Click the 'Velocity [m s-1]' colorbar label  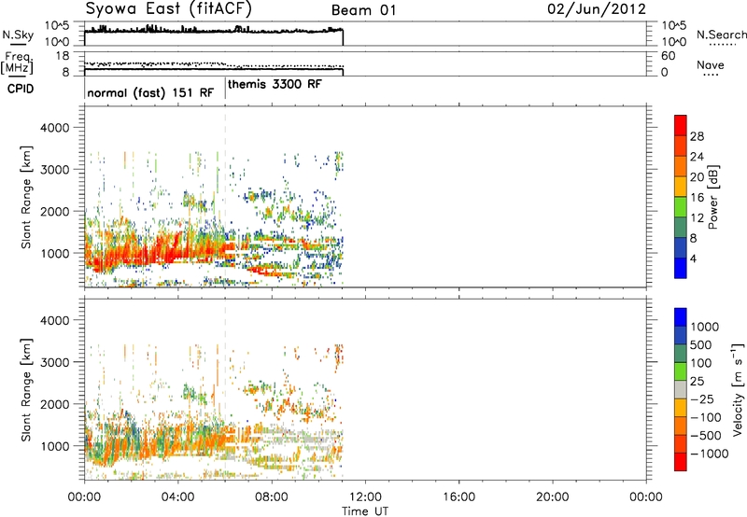point(738,389)
